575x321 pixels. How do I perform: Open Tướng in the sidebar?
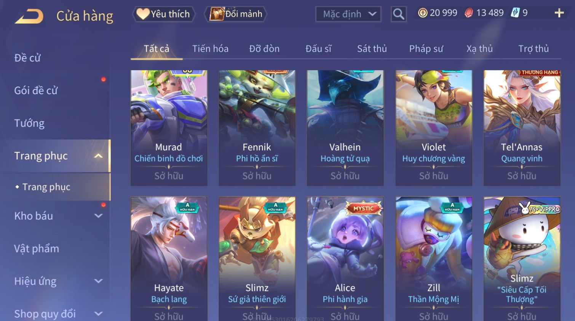coord(29,124)
